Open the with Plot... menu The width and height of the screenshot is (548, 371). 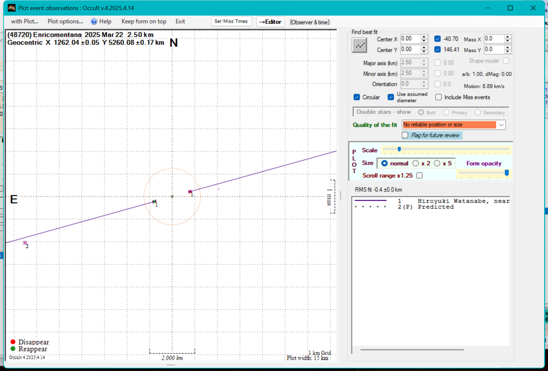click(25, 21)
